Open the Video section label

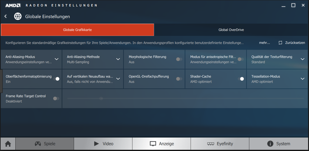[108, 144]
